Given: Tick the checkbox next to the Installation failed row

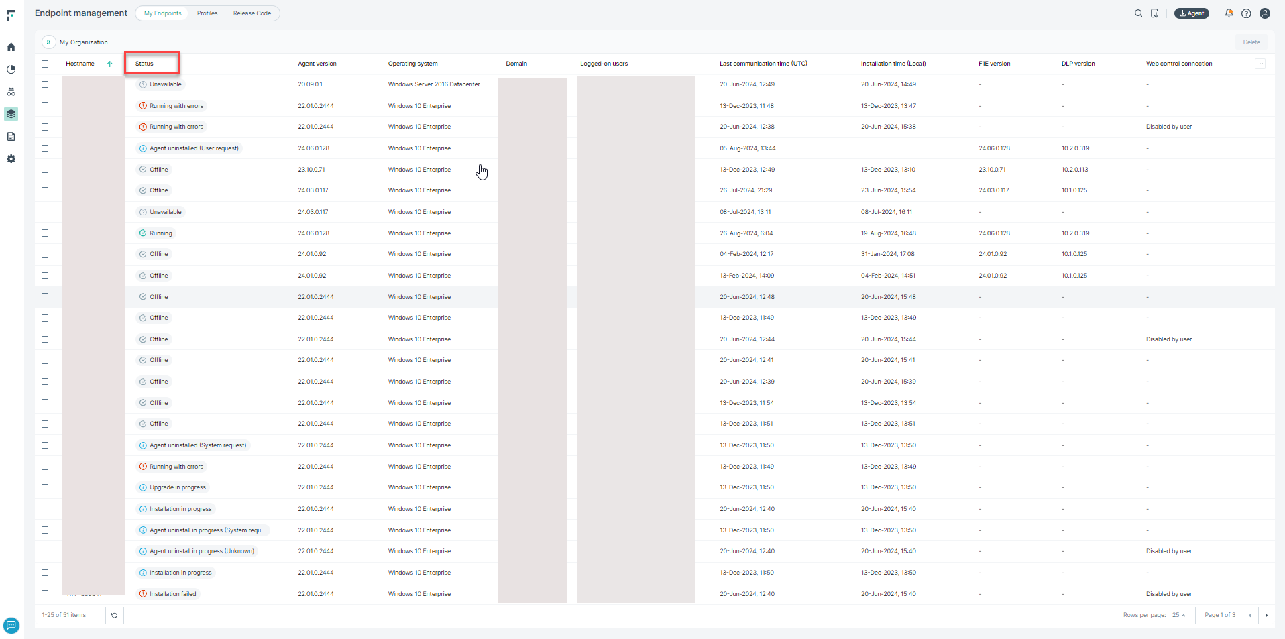Looking at the screenshot, I should pos(45,594).
